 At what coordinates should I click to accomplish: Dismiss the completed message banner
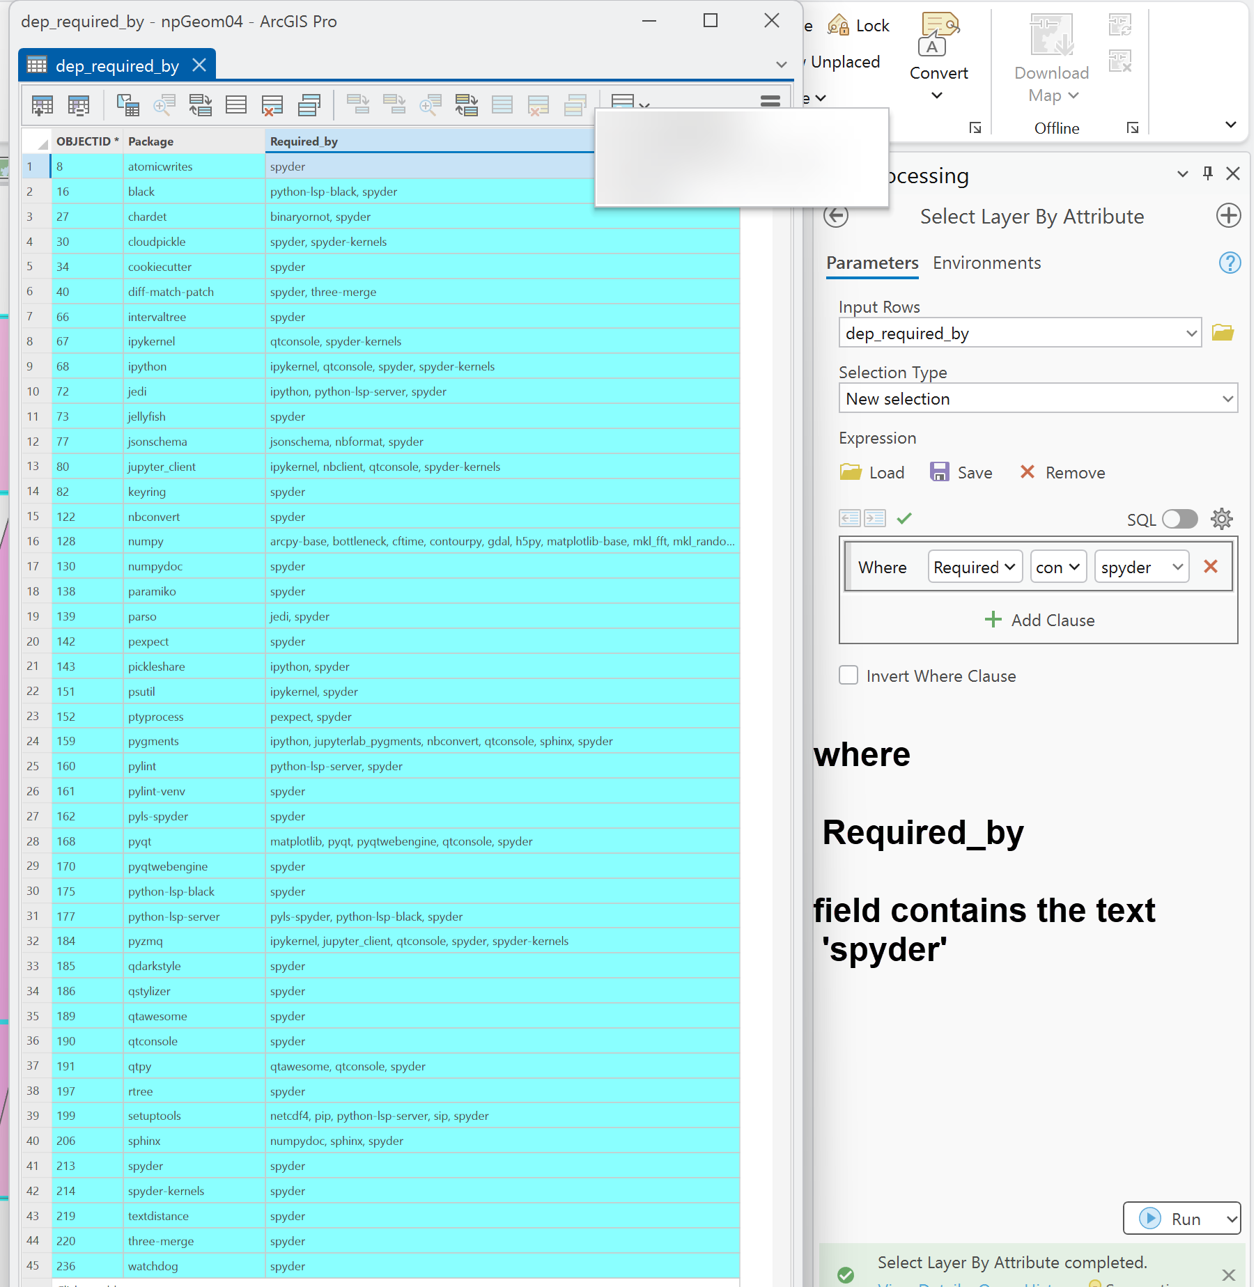[x=1228, y=1274]
